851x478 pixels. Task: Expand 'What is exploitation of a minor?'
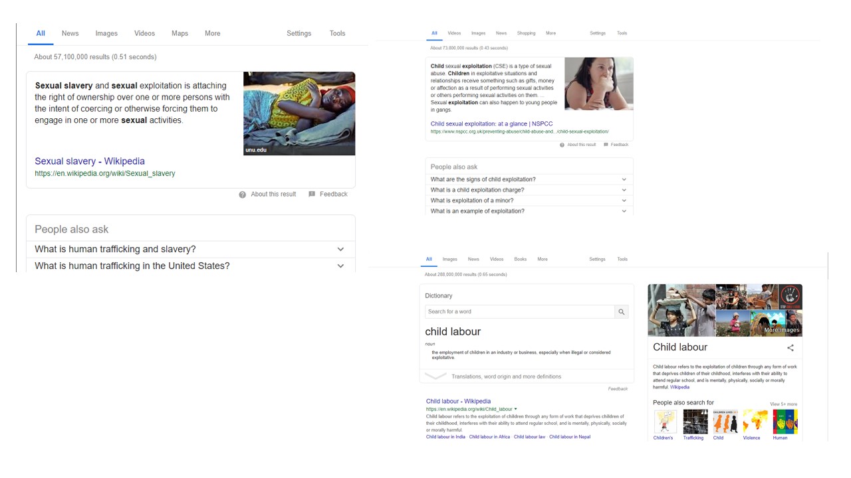pos(624,200)
